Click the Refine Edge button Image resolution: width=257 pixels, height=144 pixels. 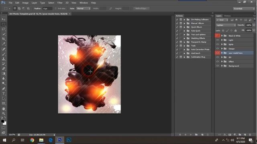[x=141, y=8]
